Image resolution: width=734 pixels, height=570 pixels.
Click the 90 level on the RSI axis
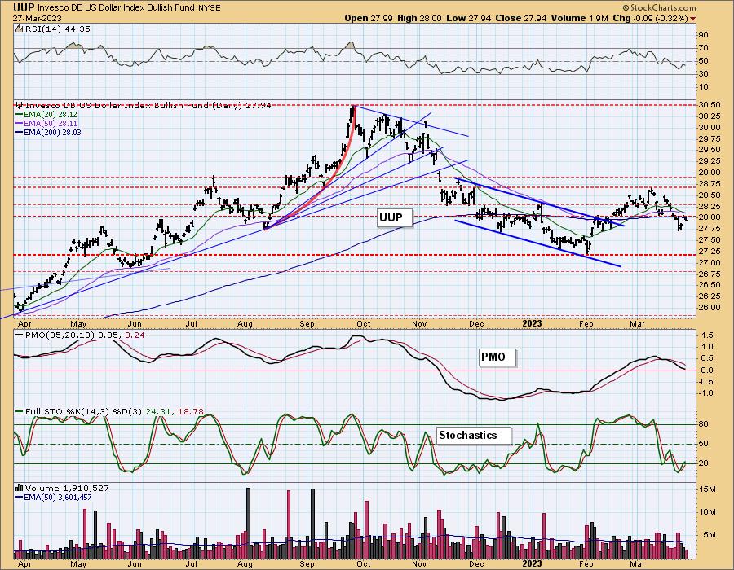pos(703,34)
